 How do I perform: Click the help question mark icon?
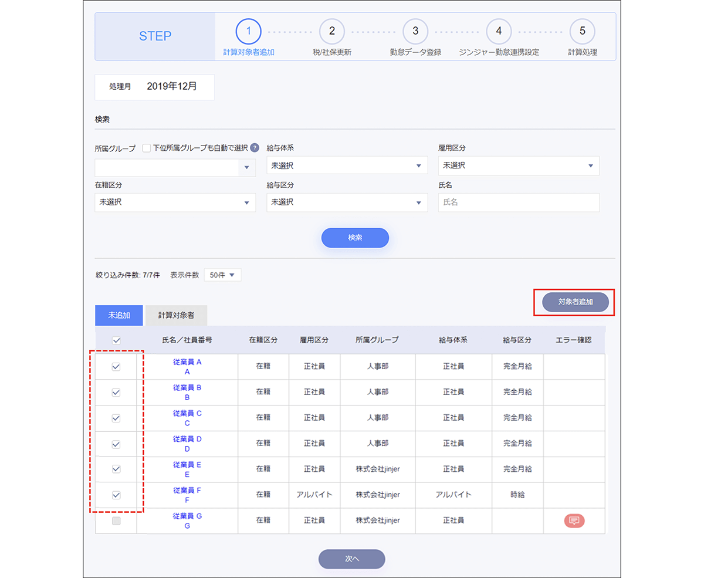click(x=255, y=148)
